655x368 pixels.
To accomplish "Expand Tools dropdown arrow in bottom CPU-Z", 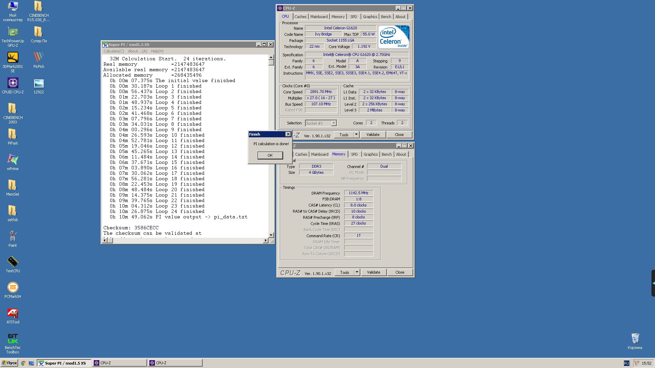I will 357,273.
